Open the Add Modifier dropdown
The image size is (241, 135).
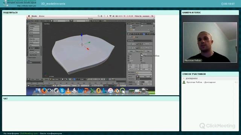pyautogui.click(x=140, y=41)
